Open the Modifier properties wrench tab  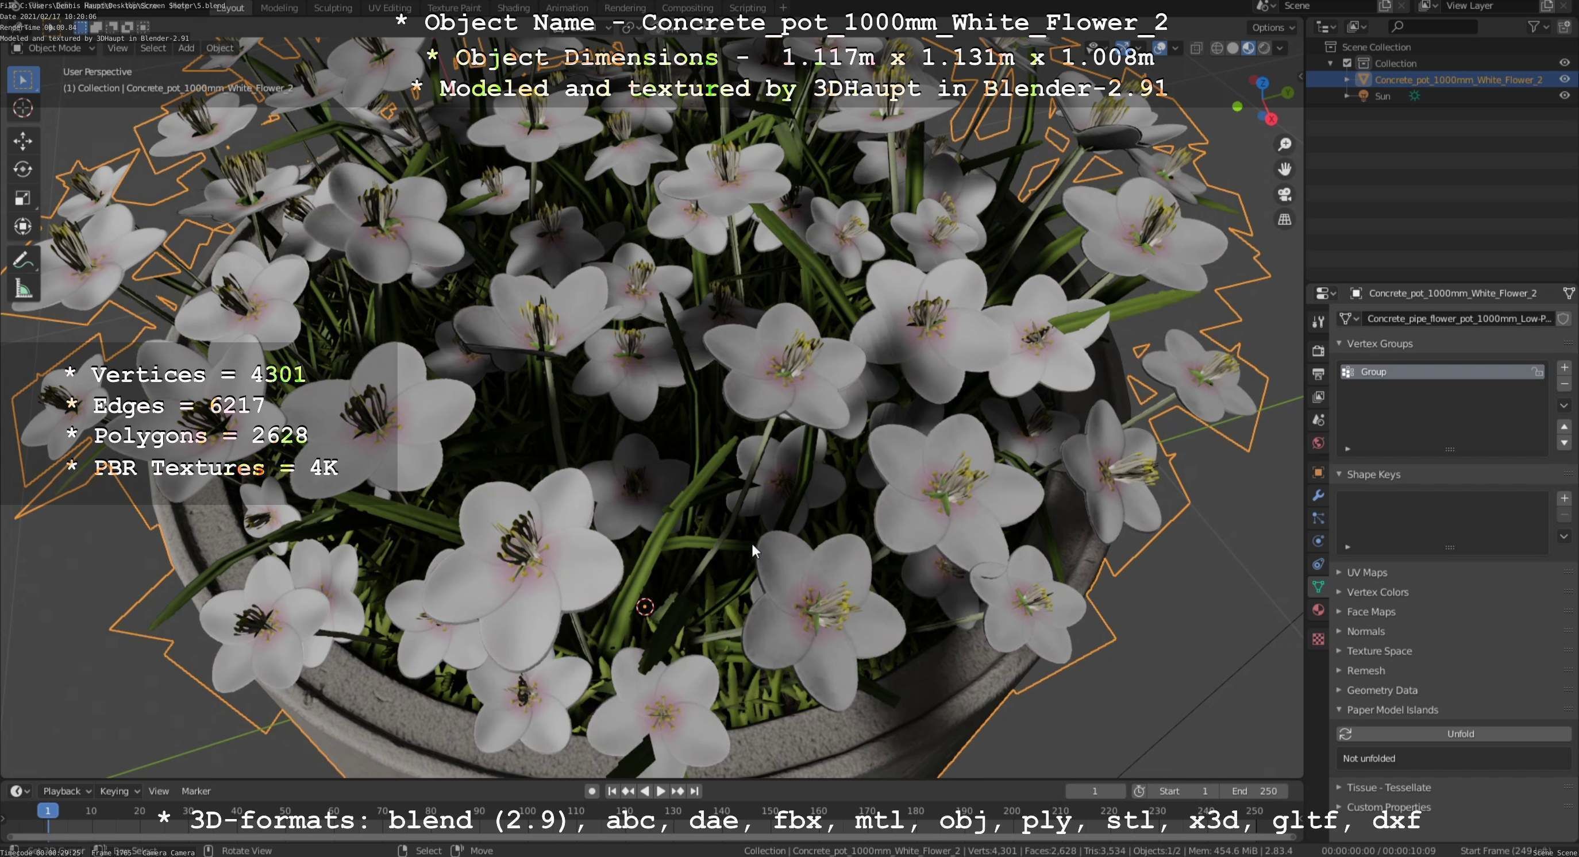(x=1318, y=496)
